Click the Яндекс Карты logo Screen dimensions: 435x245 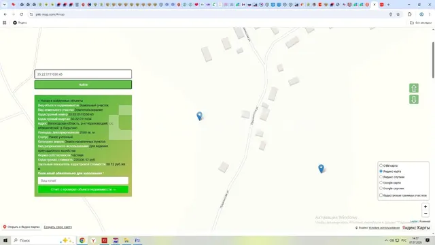pyautogui.click(x=415, y=228)
